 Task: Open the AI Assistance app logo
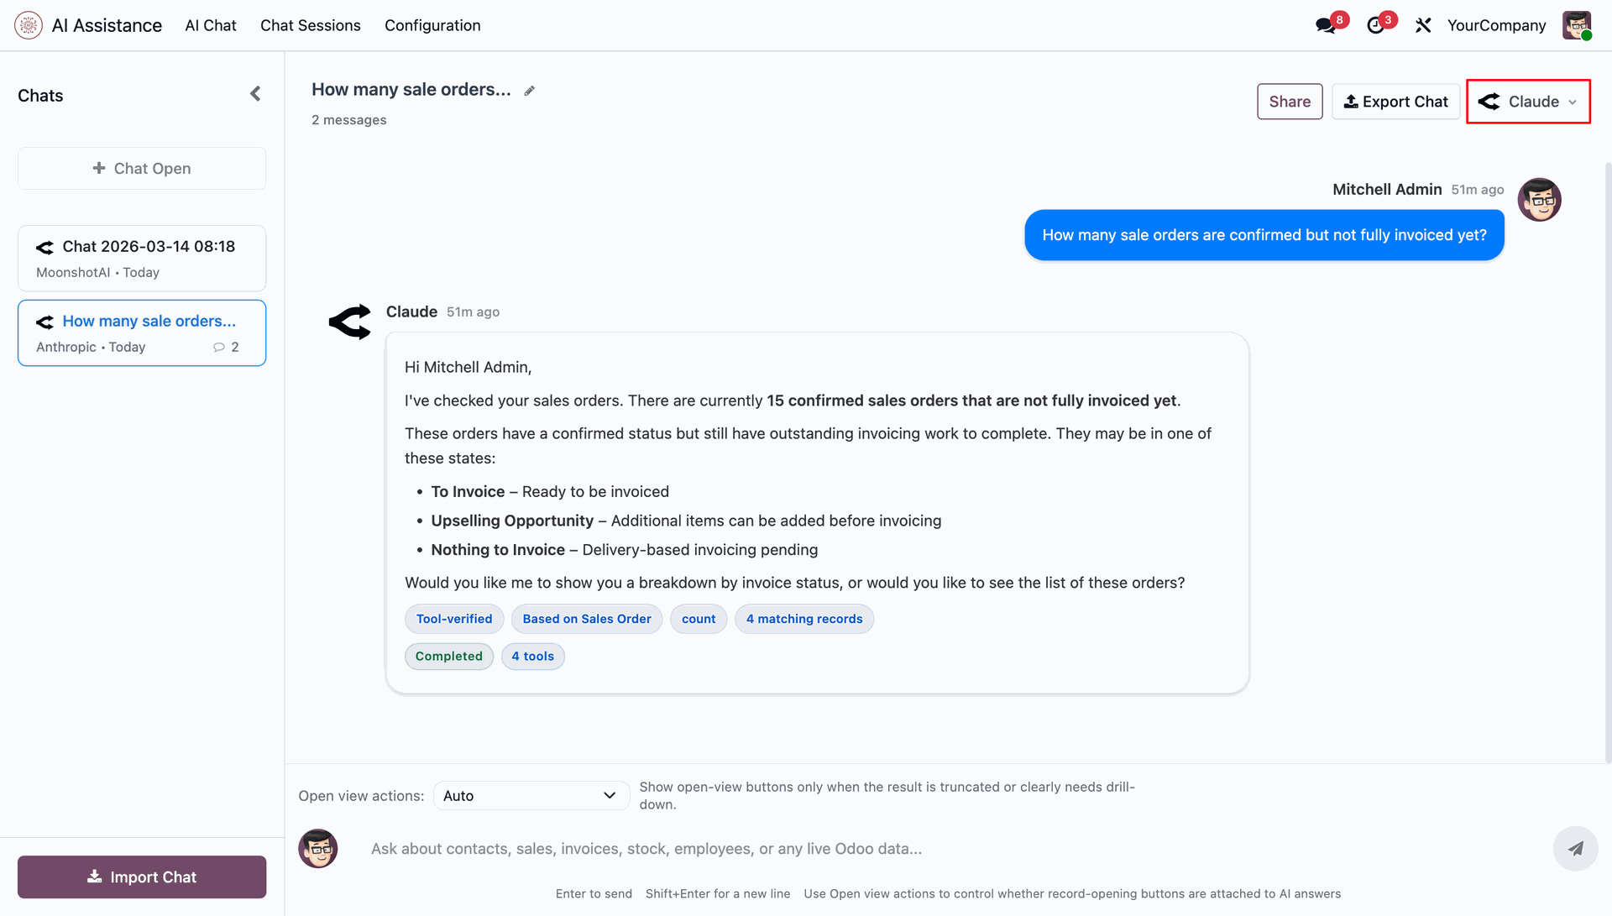pyautogui.click(x=29, y=25)
